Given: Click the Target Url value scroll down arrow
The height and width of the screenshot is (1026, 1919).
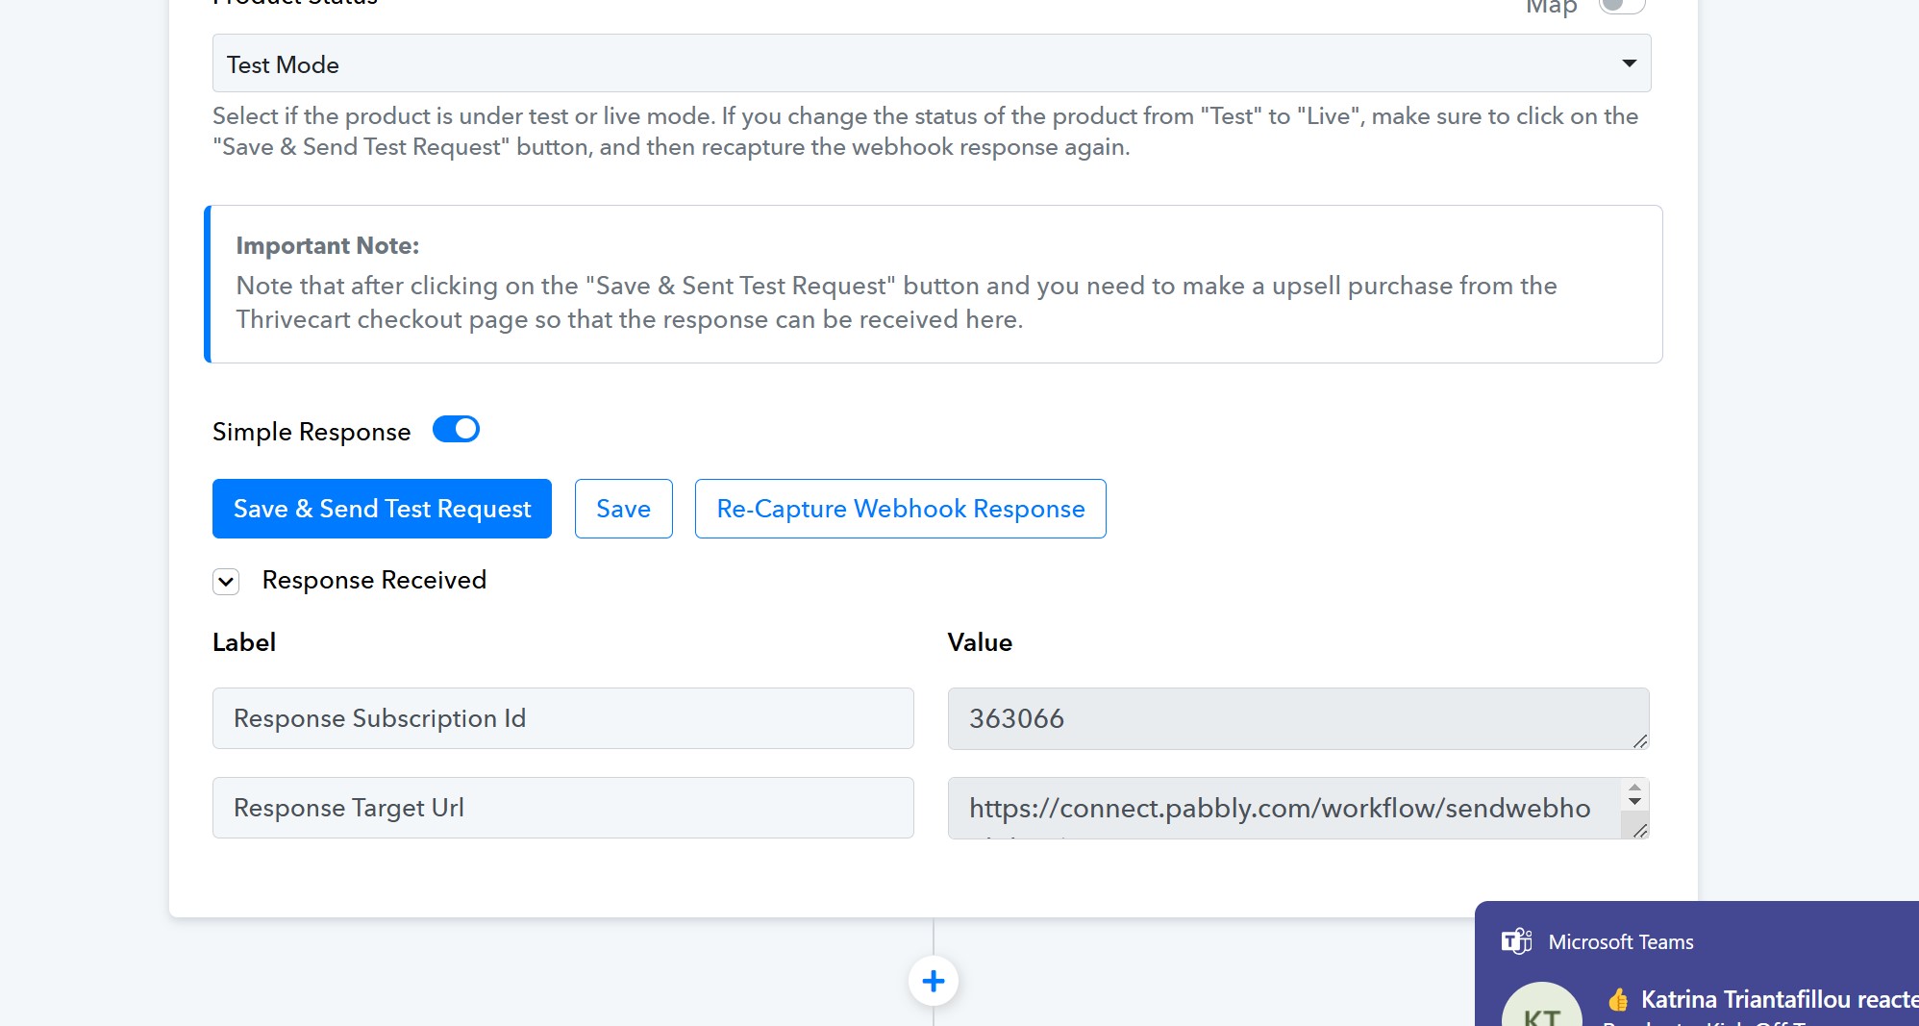Looking at the screenshot, I should pyautogui.click(x=1634, y=802).
